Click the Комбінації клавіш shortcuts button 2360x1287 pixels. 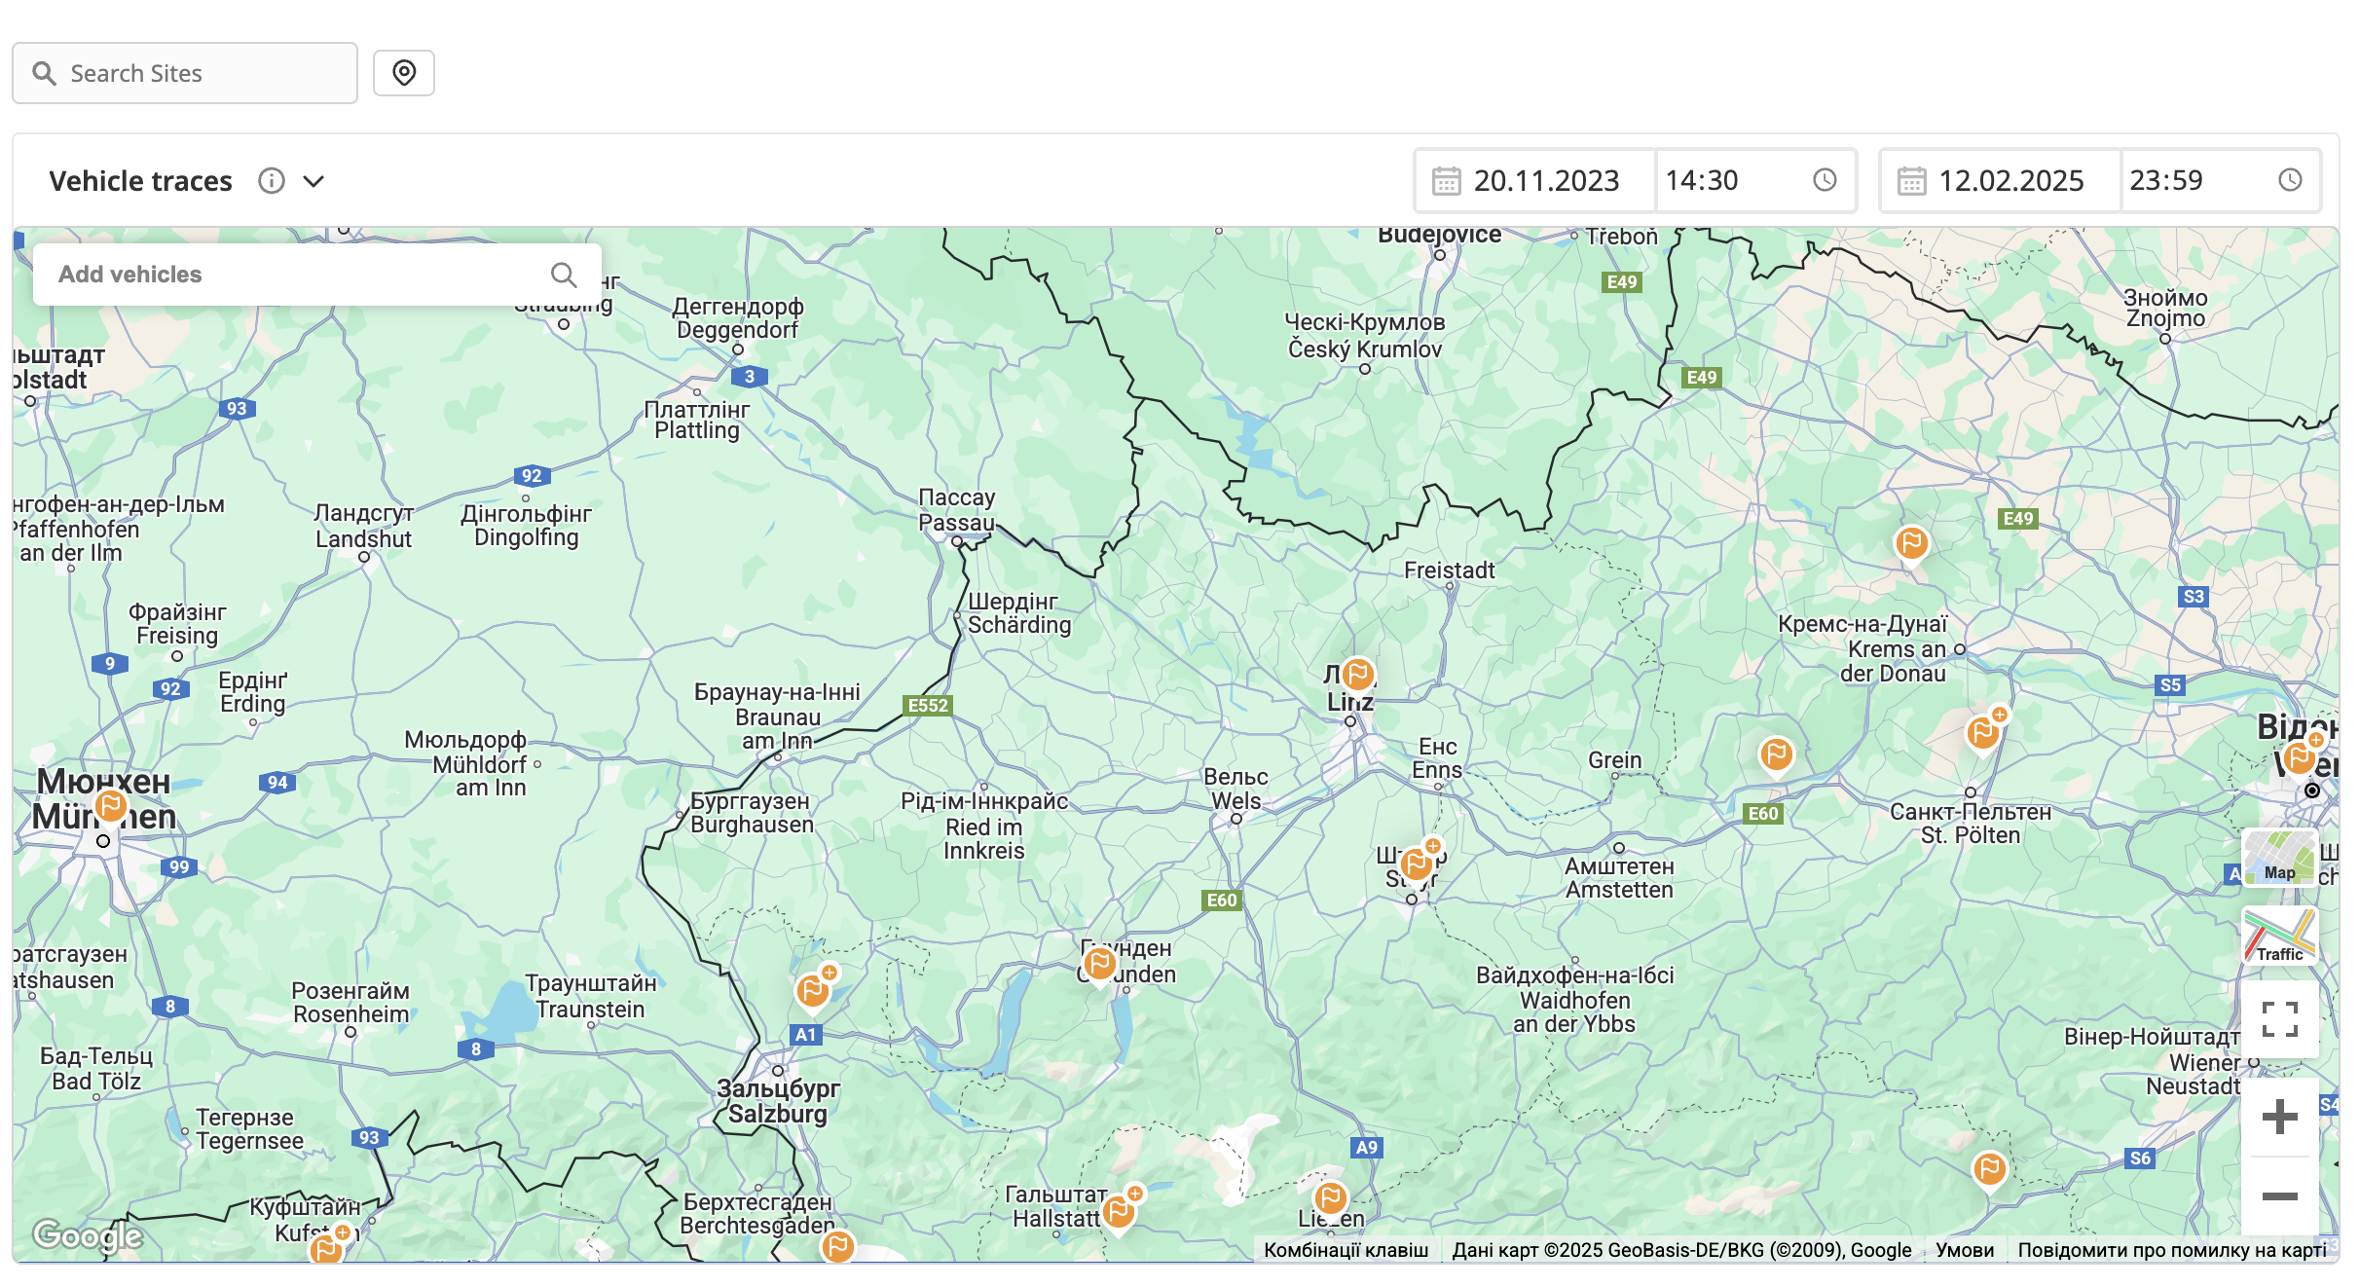[x=1346, y=1250]
